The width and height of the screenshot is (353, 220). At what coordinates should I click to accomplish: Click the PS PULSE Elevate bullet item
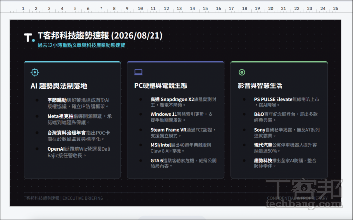click(x=287, y=102)
